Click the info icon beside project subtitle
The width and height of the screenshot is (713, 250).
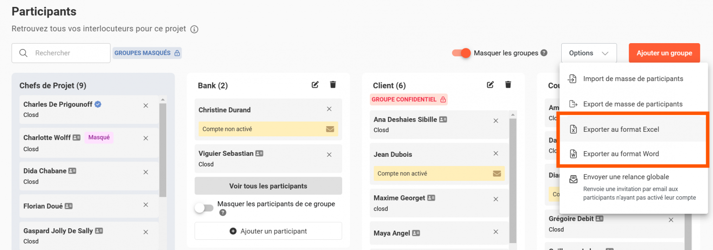194,29
